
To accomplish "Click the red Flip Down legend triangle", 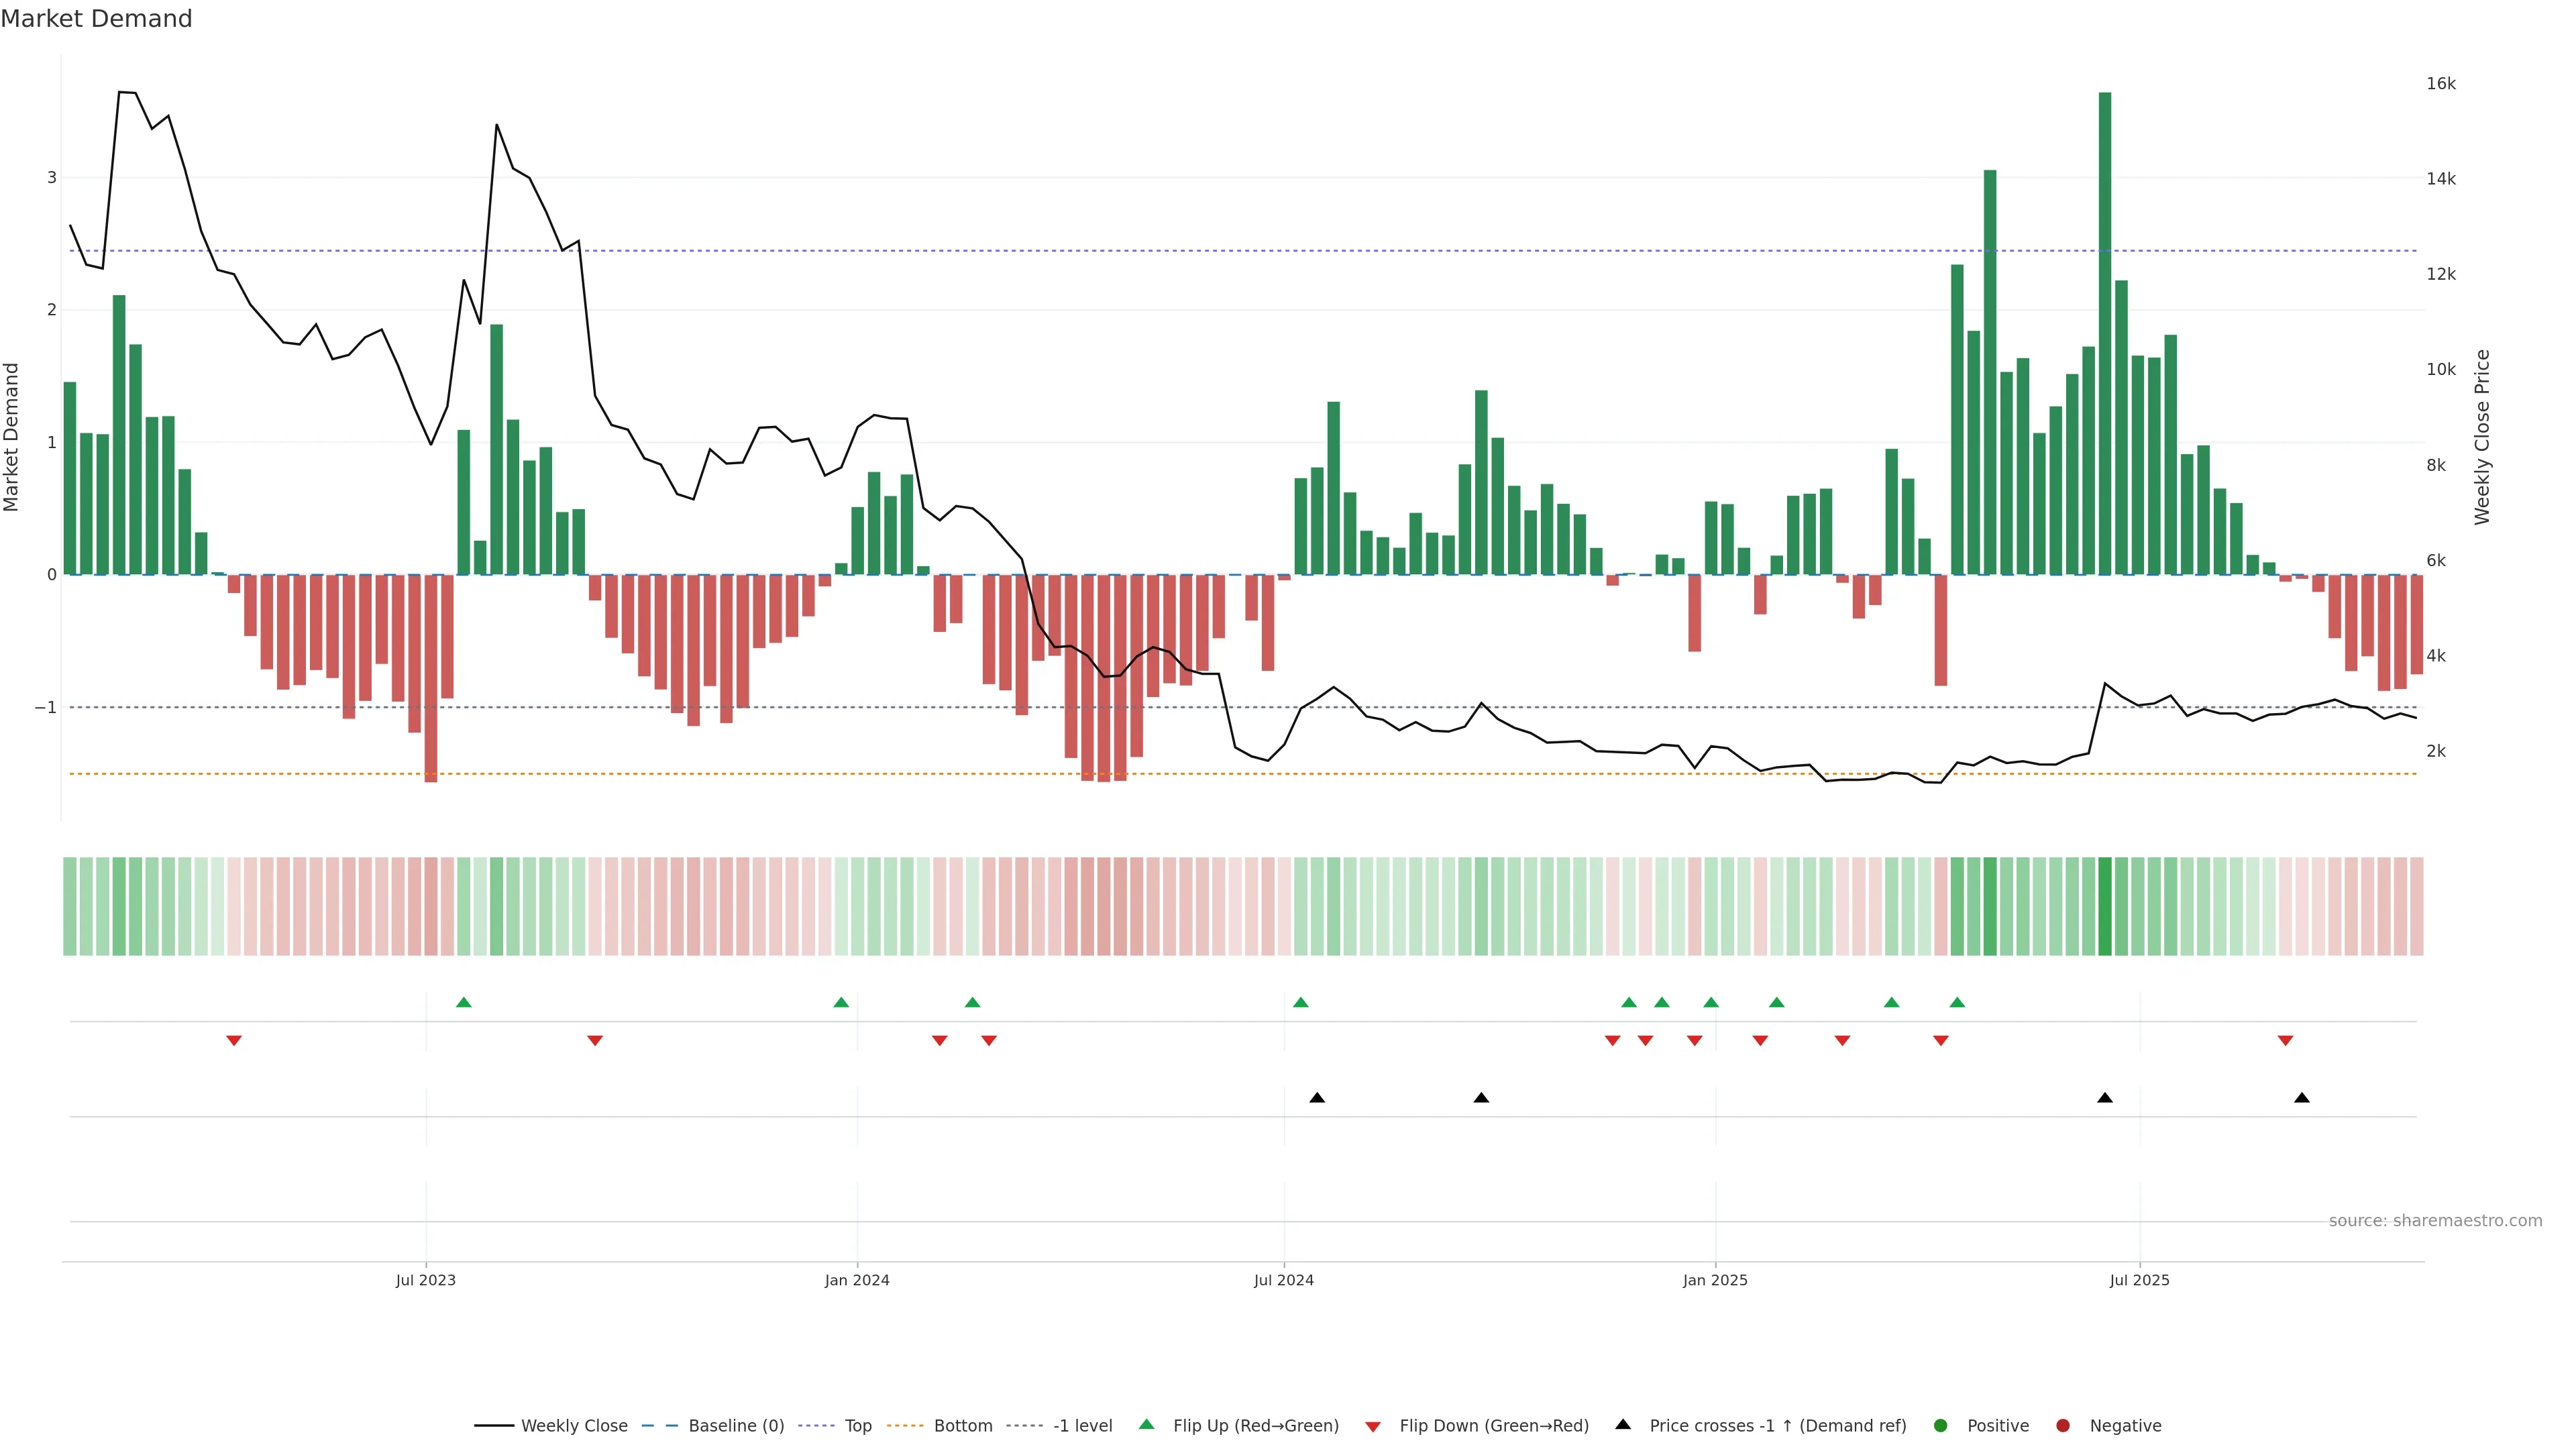I will [x=1373, y=1426].
